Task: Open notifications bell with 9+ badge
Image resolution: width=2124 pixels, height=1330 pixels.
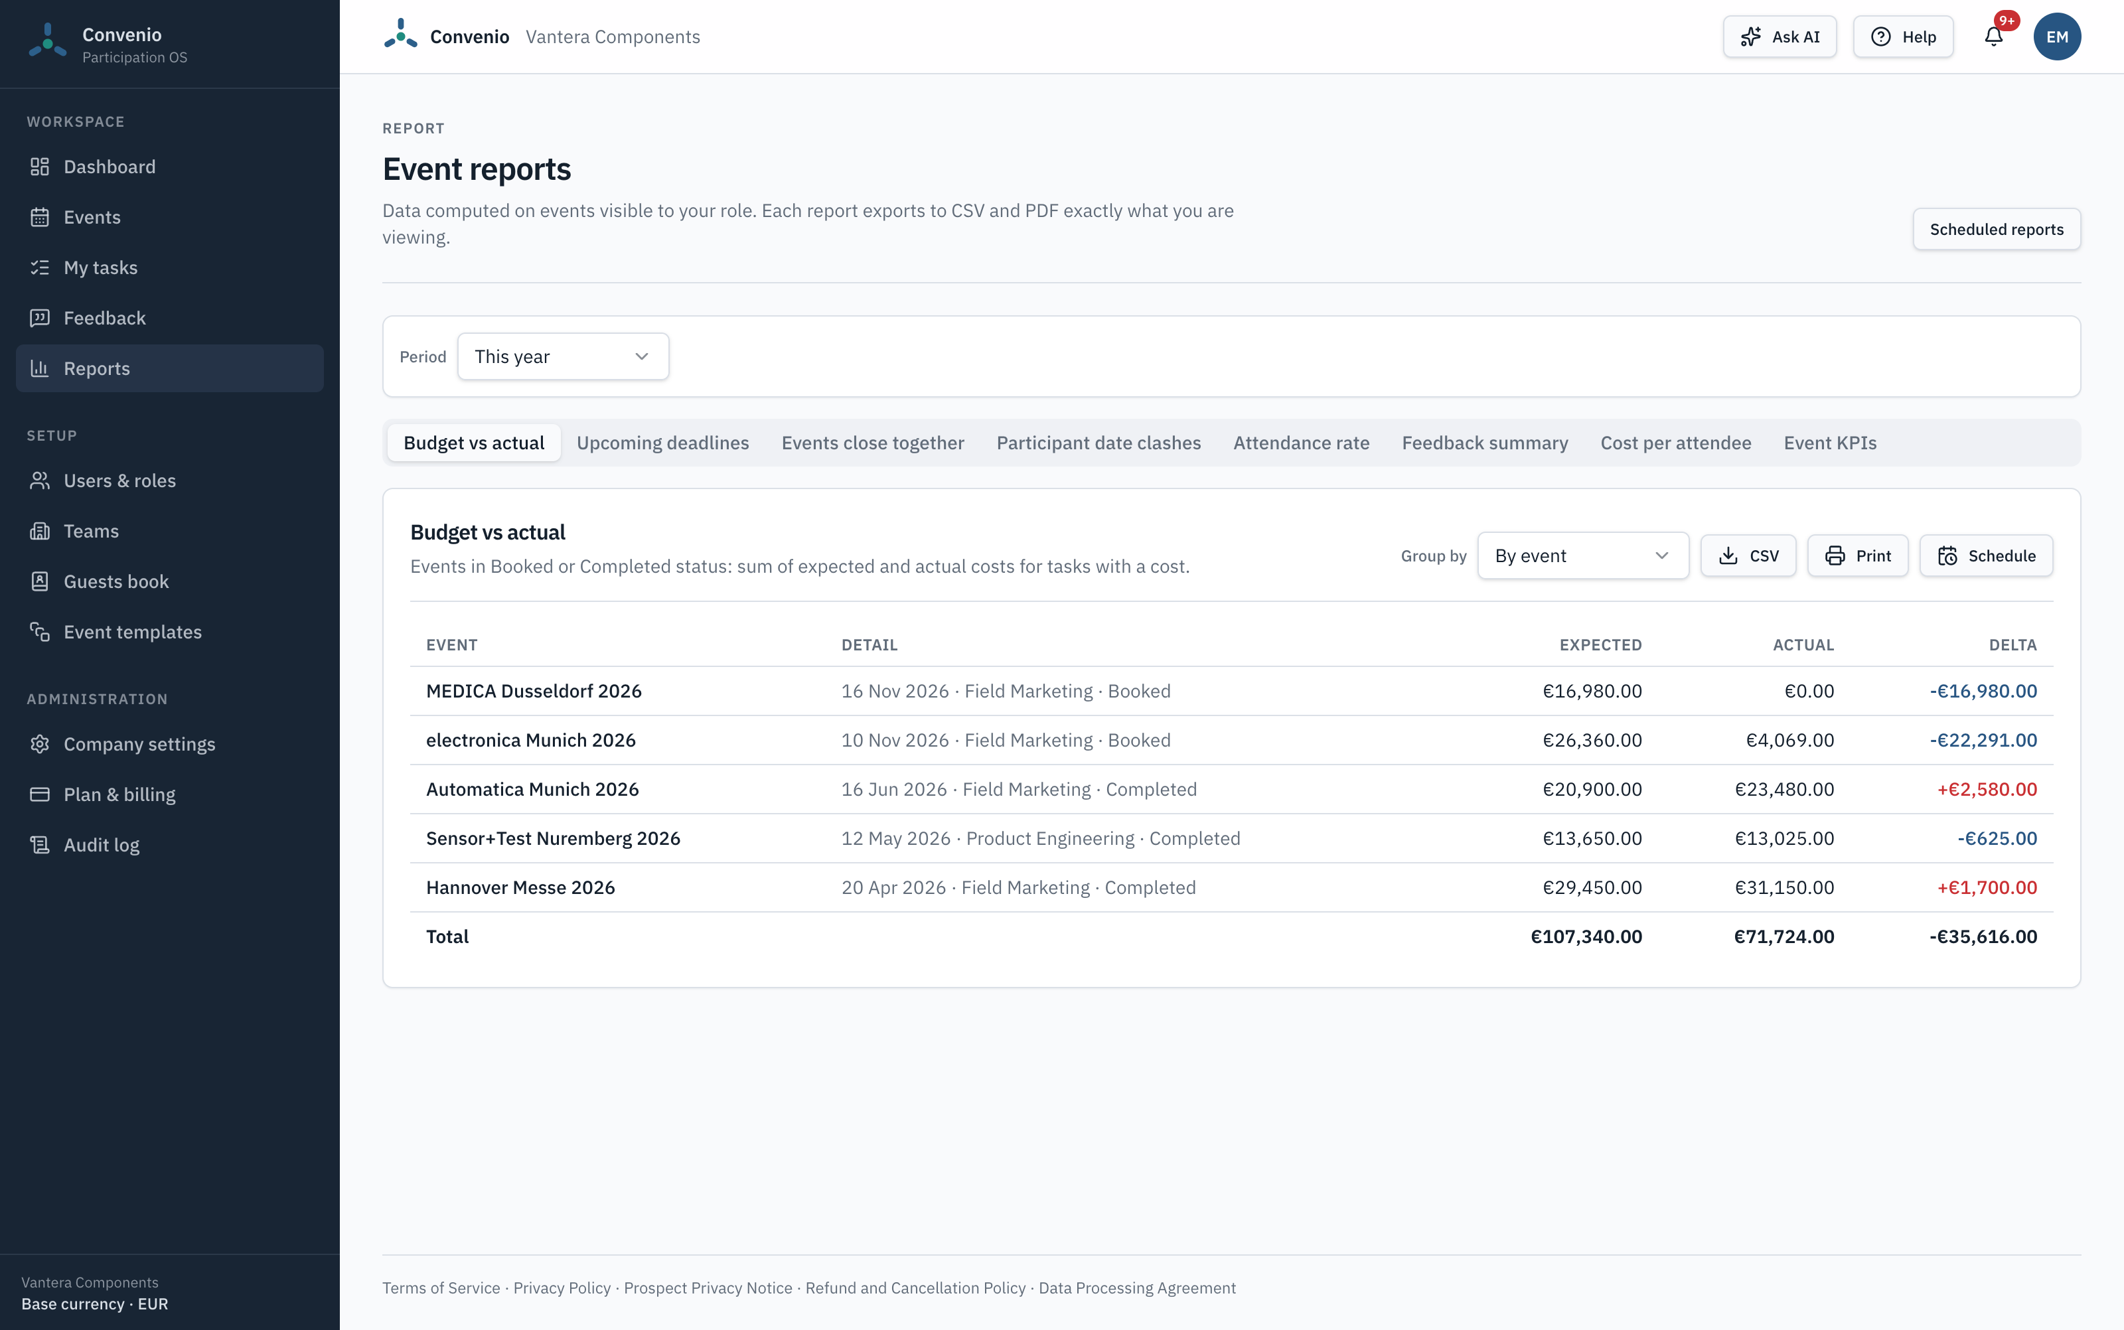Action: pyautogui.click(x=1994, y=36)
